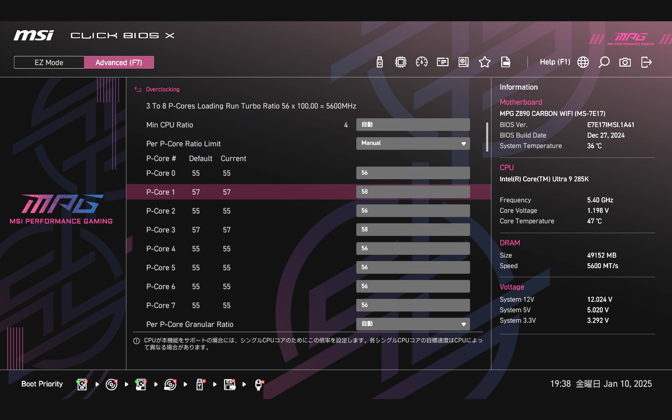Viewport: 672px width, 420px height.
Task: Select the P-Core 3 row label
Action: pos(161,230)
